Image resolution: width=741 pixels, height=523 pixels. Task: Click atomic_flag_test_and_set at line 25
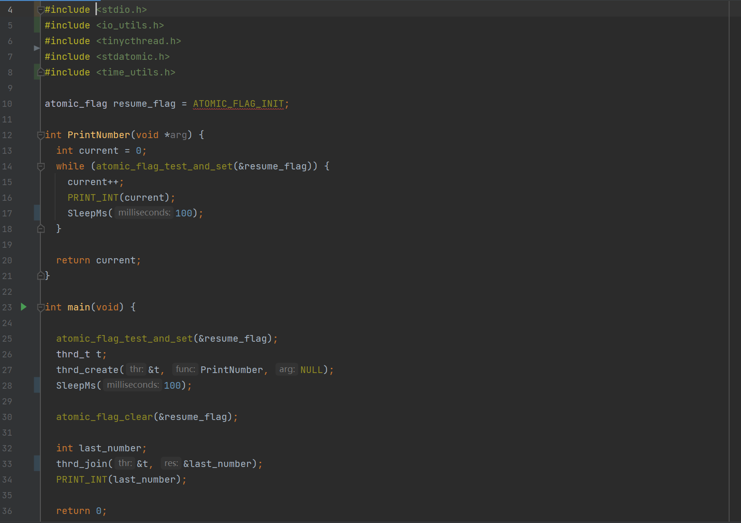[x=124, y=338]
